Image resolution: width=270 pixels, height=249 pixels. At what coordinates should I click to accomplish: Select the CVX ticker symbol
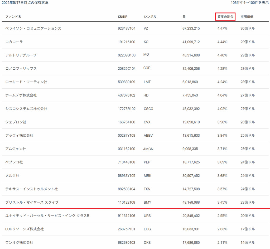tap(147, 122)
